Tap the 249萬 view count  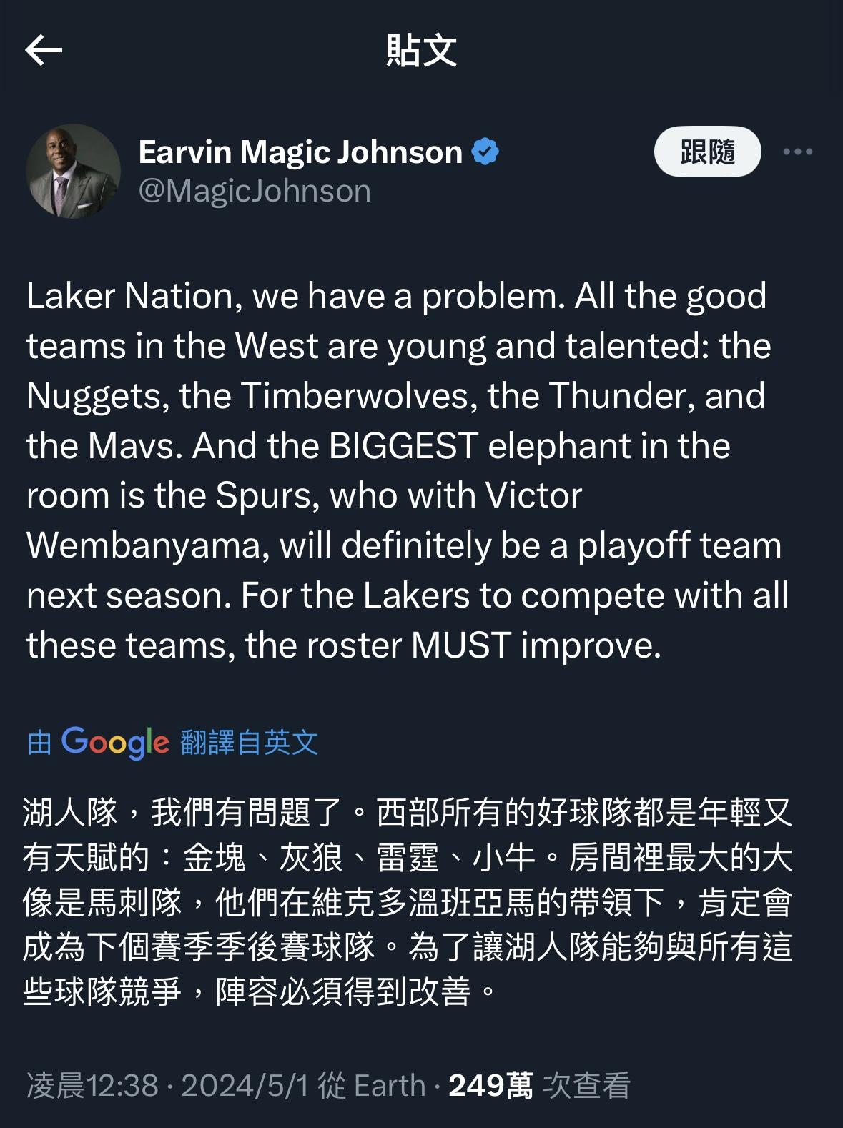(490, 1085)
